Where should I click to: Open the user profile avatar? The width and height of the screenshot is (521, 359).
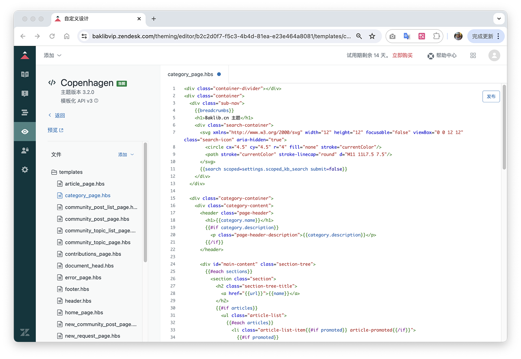pos(494,55)
